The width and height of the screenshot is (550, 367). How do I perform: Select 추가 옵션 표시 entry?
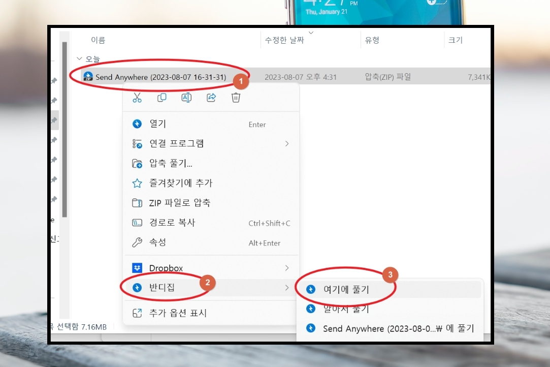211,313
